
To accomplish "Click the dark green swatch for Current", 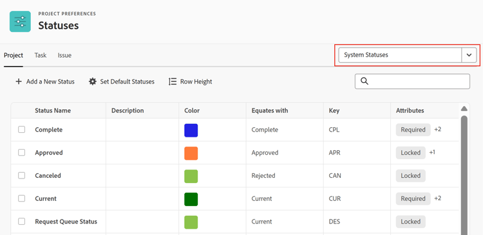I will point(191,200).
